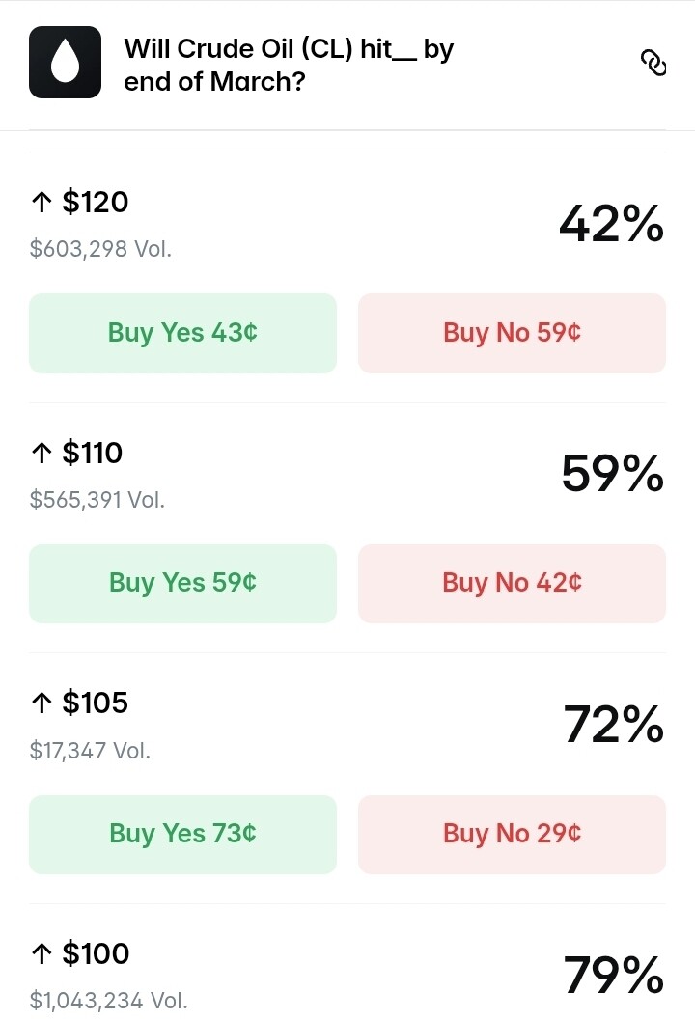
Task: Tap Buy No 42¢ for $110
Action: point(512,583)
